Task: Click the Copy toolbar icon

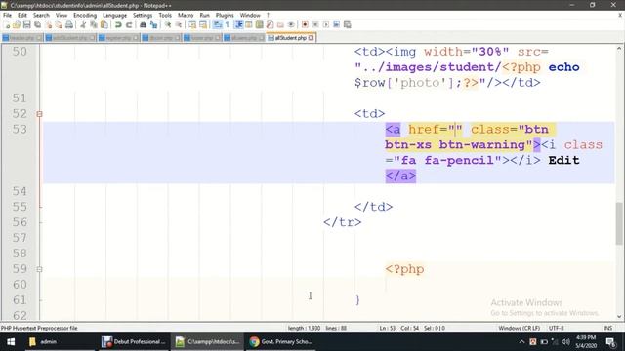Action: 94,24
